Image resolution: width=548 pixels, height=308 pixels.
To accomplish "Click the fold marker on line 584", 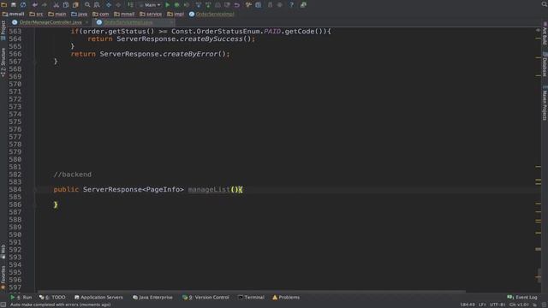I will [35, 190].
